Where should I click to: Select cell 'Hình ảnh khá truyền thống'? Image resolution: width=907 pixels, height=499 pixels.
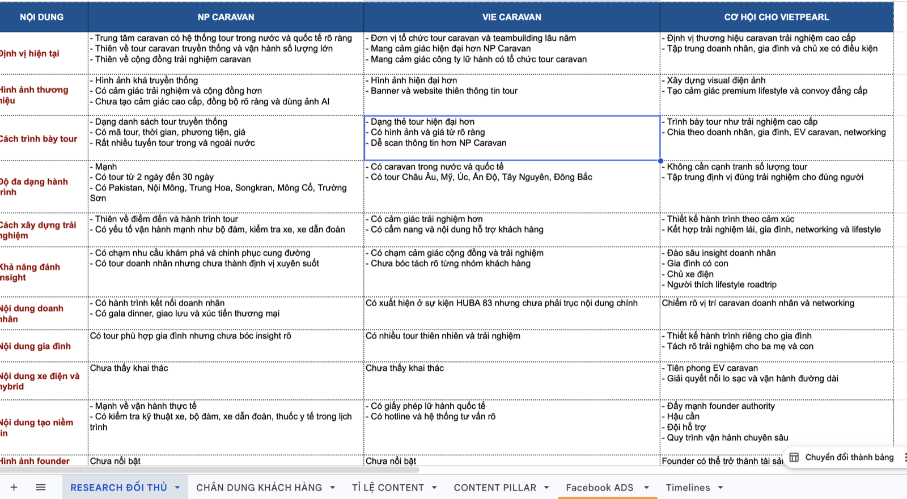point(226,95)
